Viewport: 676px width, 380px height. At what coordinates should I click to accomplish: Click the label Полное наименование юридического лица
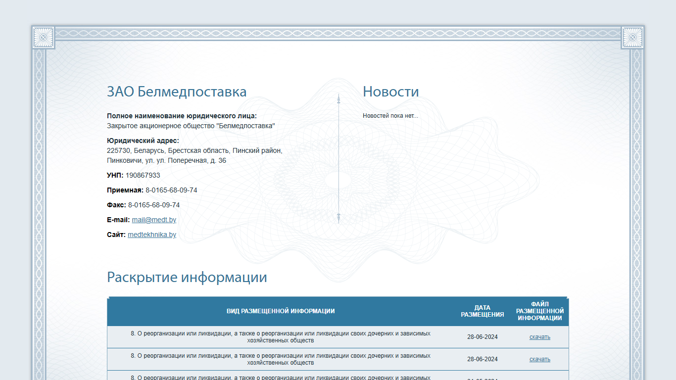pyautogui.click(x=182, y=116)
